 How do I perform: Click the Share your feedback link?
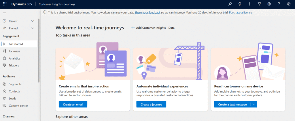(147, 13)
